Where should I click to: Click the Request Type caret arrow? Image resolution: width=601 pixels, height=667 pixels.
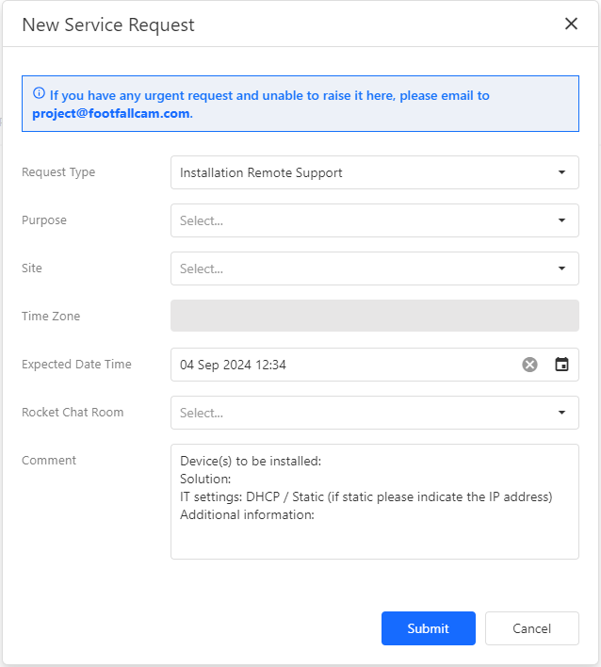(561, 172)
